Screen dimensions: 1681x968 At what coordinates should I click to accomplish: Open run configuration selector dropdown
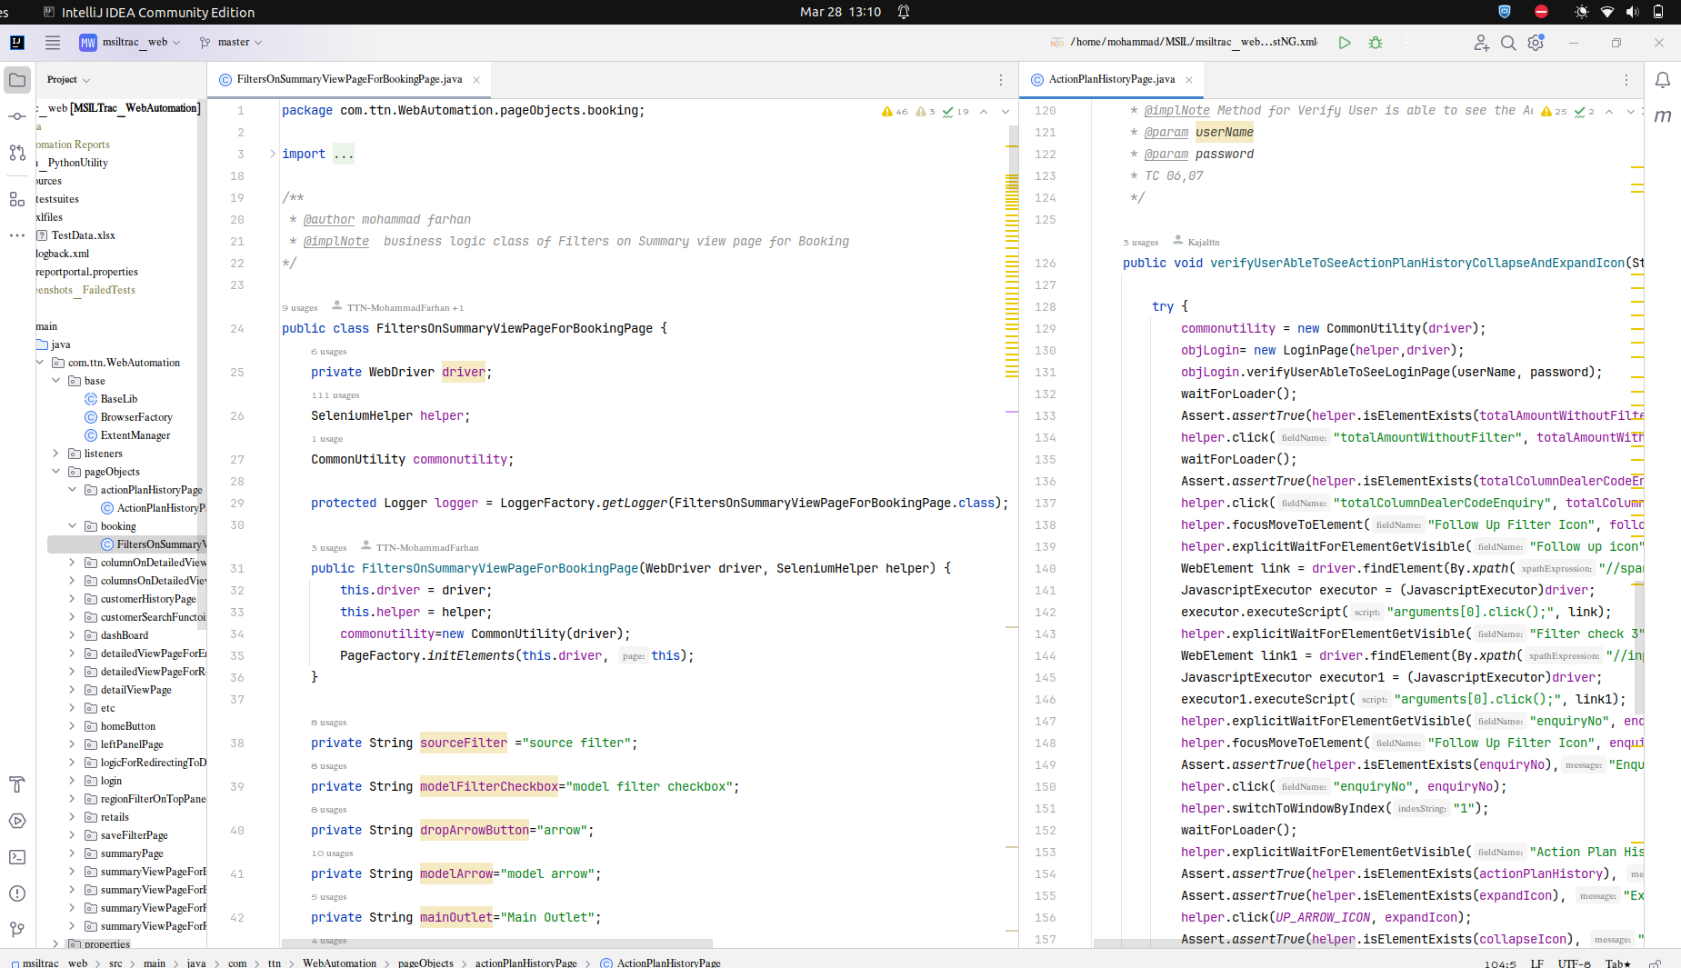tap(1184, 43)
